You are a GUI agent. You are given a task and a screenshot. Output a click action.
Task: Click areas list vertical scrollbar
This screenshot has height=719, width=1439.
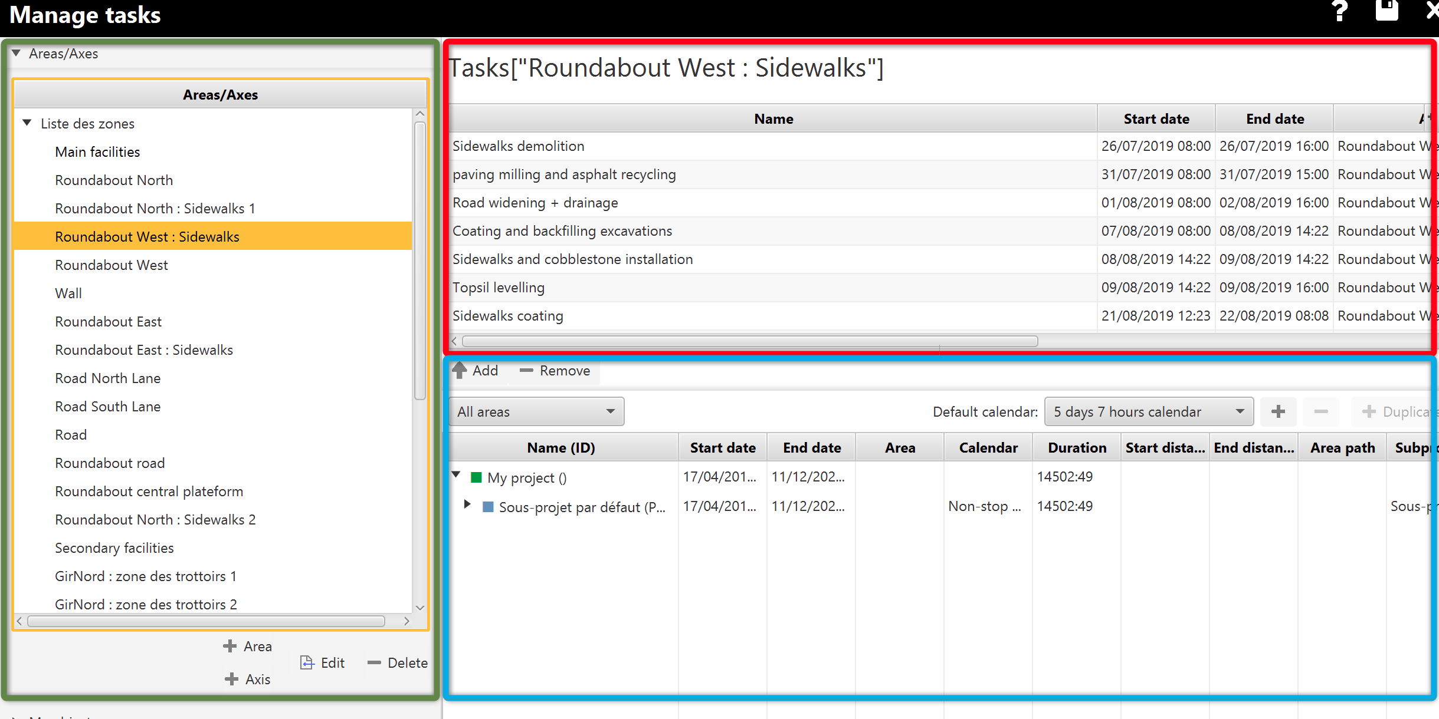pos(420,260)
